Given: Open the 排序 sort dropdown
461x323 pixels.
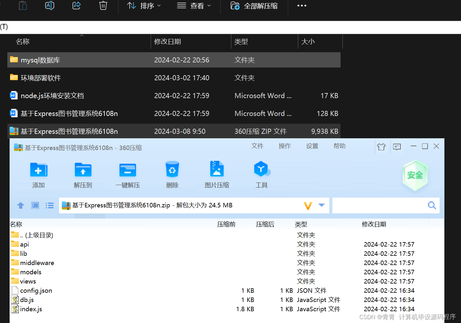Looking at the screenshot, I should click(144, 5).
